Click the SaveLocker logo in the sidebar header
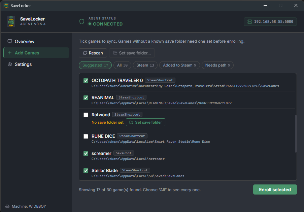Image resolution: width=304 pixels, height=212 pixels. tap(11, 22)
